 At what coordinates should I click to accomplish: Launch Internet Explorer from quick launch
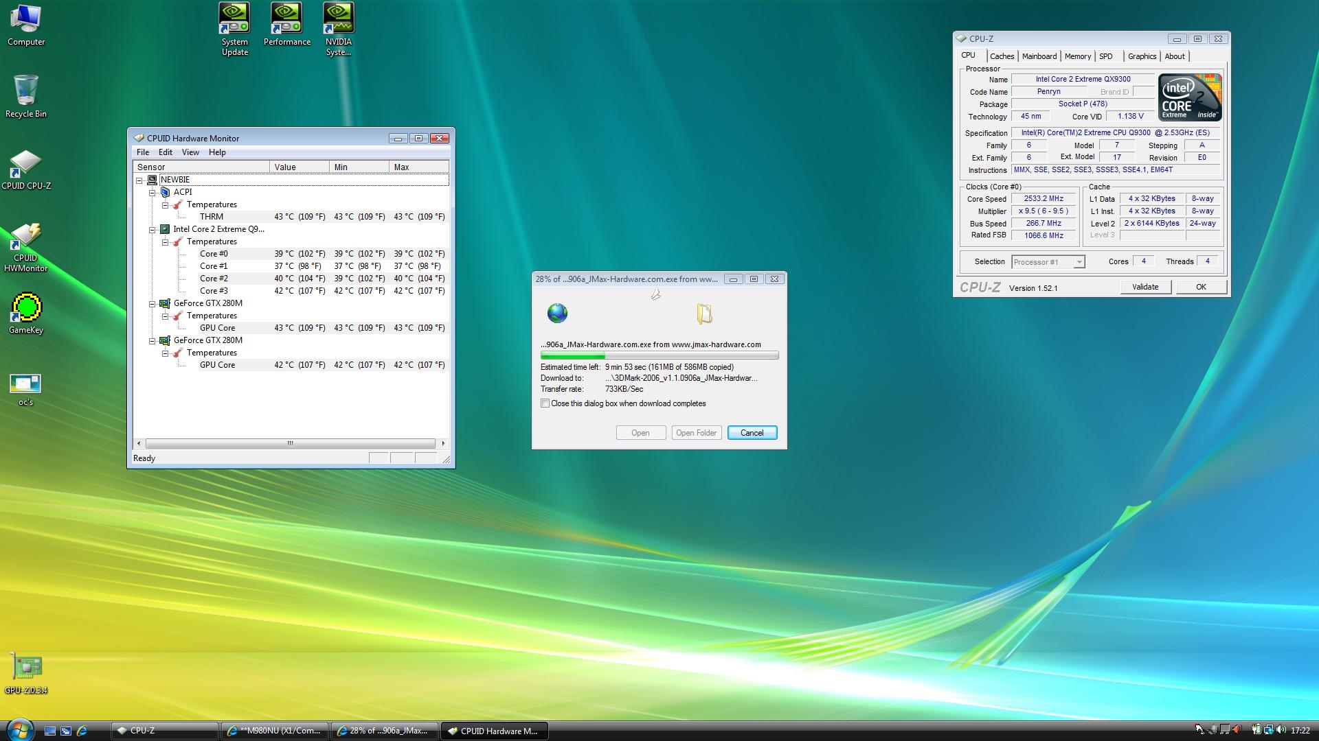tap(82, 731)
